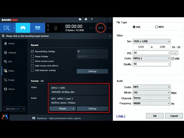Open the Frequency dropdown showing 48000

pos(151,103)
